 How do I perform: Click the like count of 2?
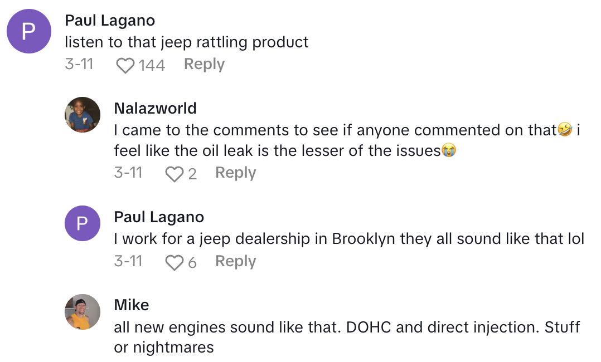(192, 174)
